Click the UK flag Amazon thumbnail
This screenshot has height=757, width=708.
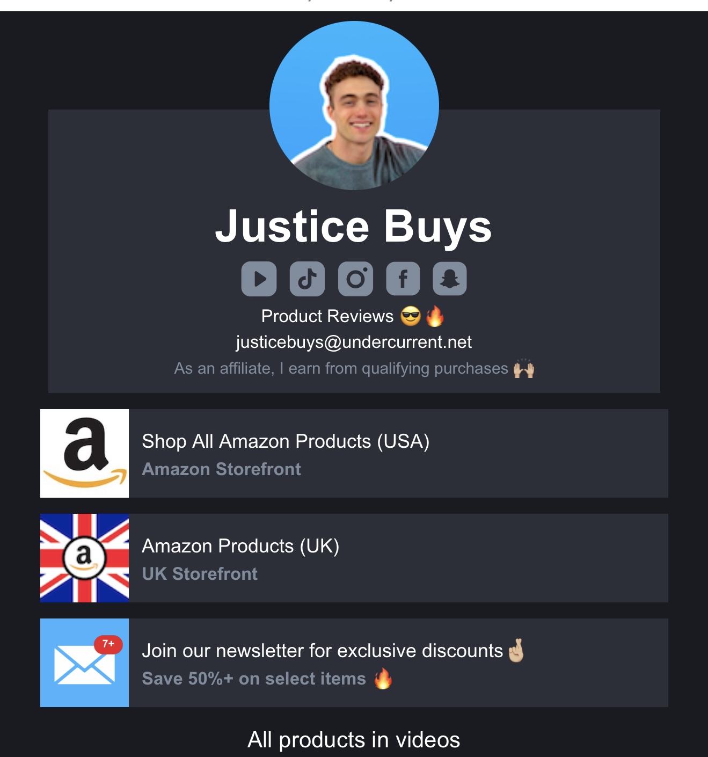84,558
